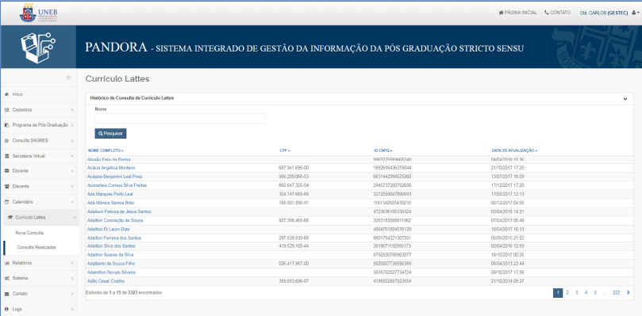Open Adailson Feitoza de Jesus Santos record
642x316 pixels.
[119, 211]
